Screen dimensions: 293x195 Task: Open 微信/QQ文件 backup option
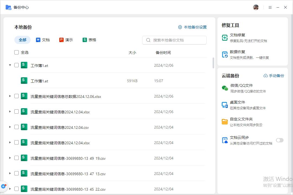244,88
